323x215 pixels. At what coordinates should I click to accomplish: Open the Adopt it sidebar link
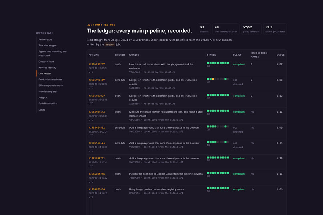tap(43, 98)
